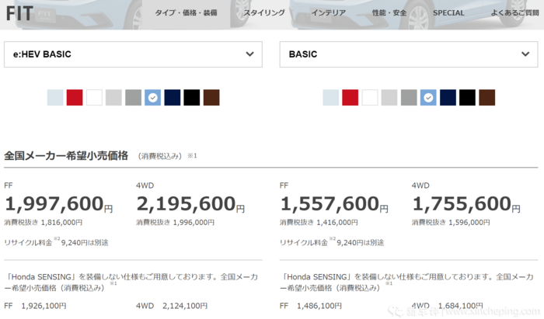Select navy swatch for right BASIC

[448, 97]
